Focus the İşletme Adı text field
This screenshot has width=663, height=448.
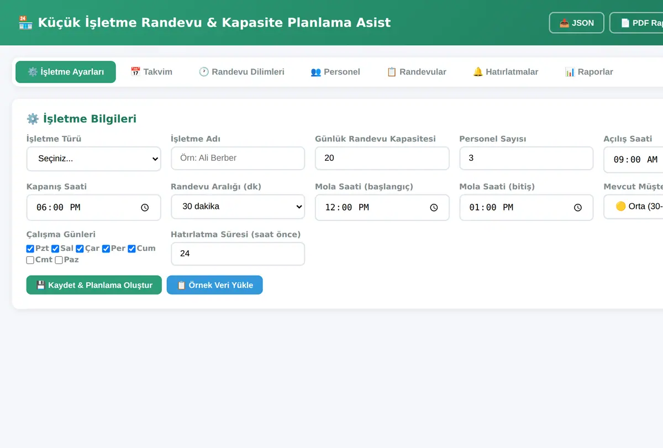point(238,159)
